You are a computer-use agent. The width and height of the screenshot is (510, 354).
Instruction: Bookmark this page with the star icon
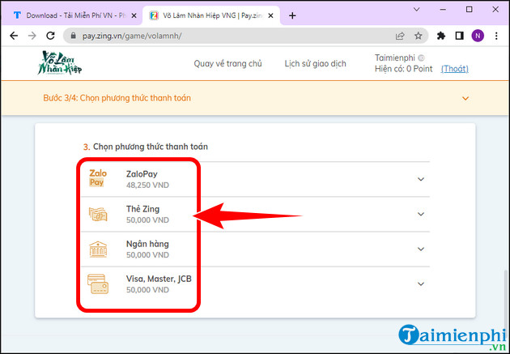click(x=419, y=36)
